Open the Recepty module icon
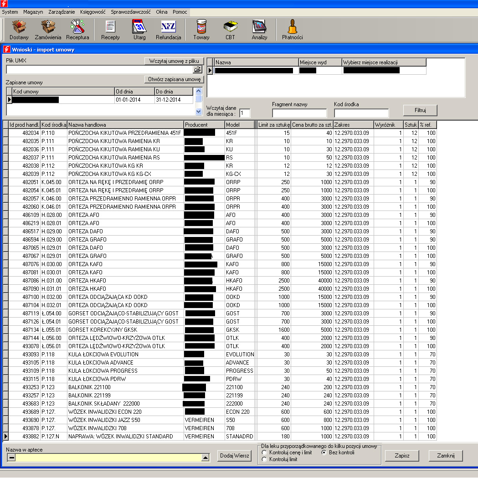Image resolution: width=478 pixels, height=478 pixels. [x=110, y=30]
